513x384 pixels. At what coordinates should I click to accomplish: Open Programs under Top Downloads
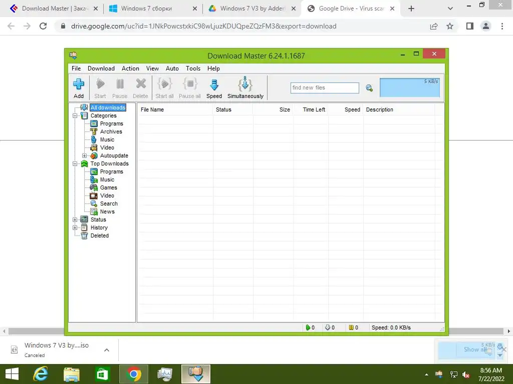coord(111,171)
